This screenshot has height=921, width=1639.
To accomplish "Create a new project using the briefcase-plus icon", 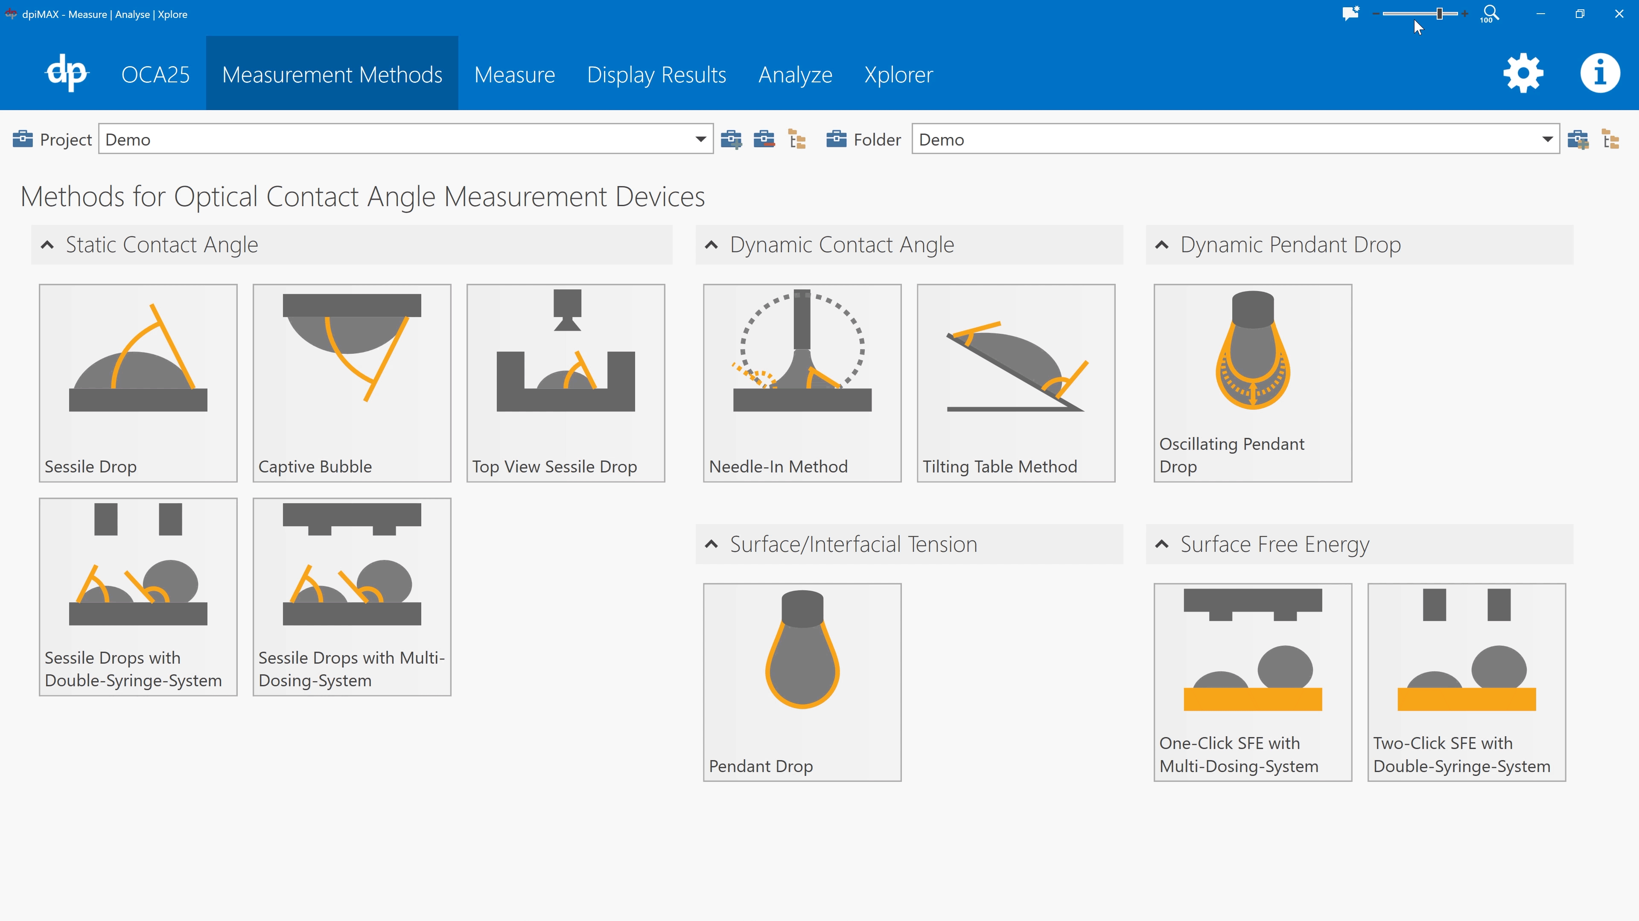I will click(x=732, y=139).
